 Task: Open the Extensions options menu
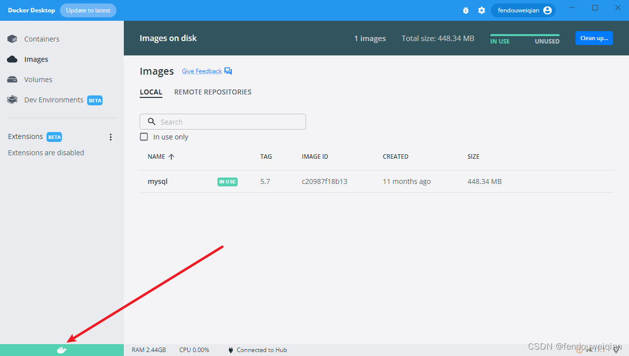[x=110, y=137]
